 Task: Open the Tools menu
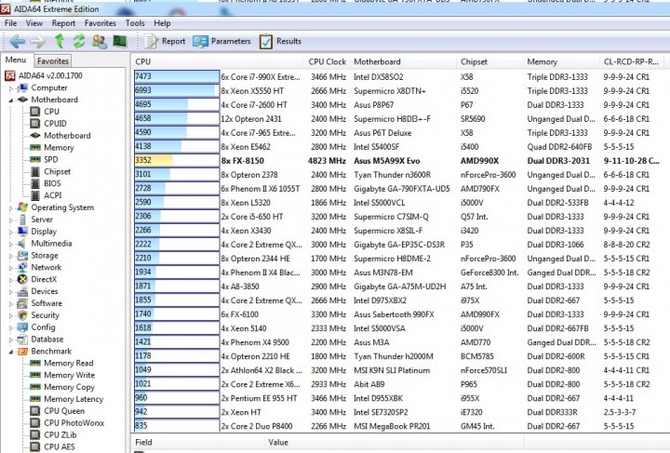[x=135, y=23]
